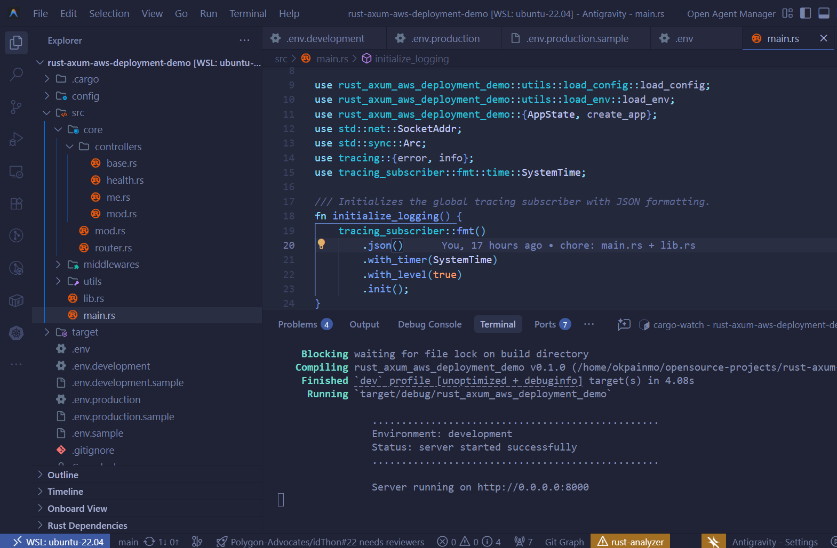Open the File menu
837x548 pixels.
[x=41, y=13]
